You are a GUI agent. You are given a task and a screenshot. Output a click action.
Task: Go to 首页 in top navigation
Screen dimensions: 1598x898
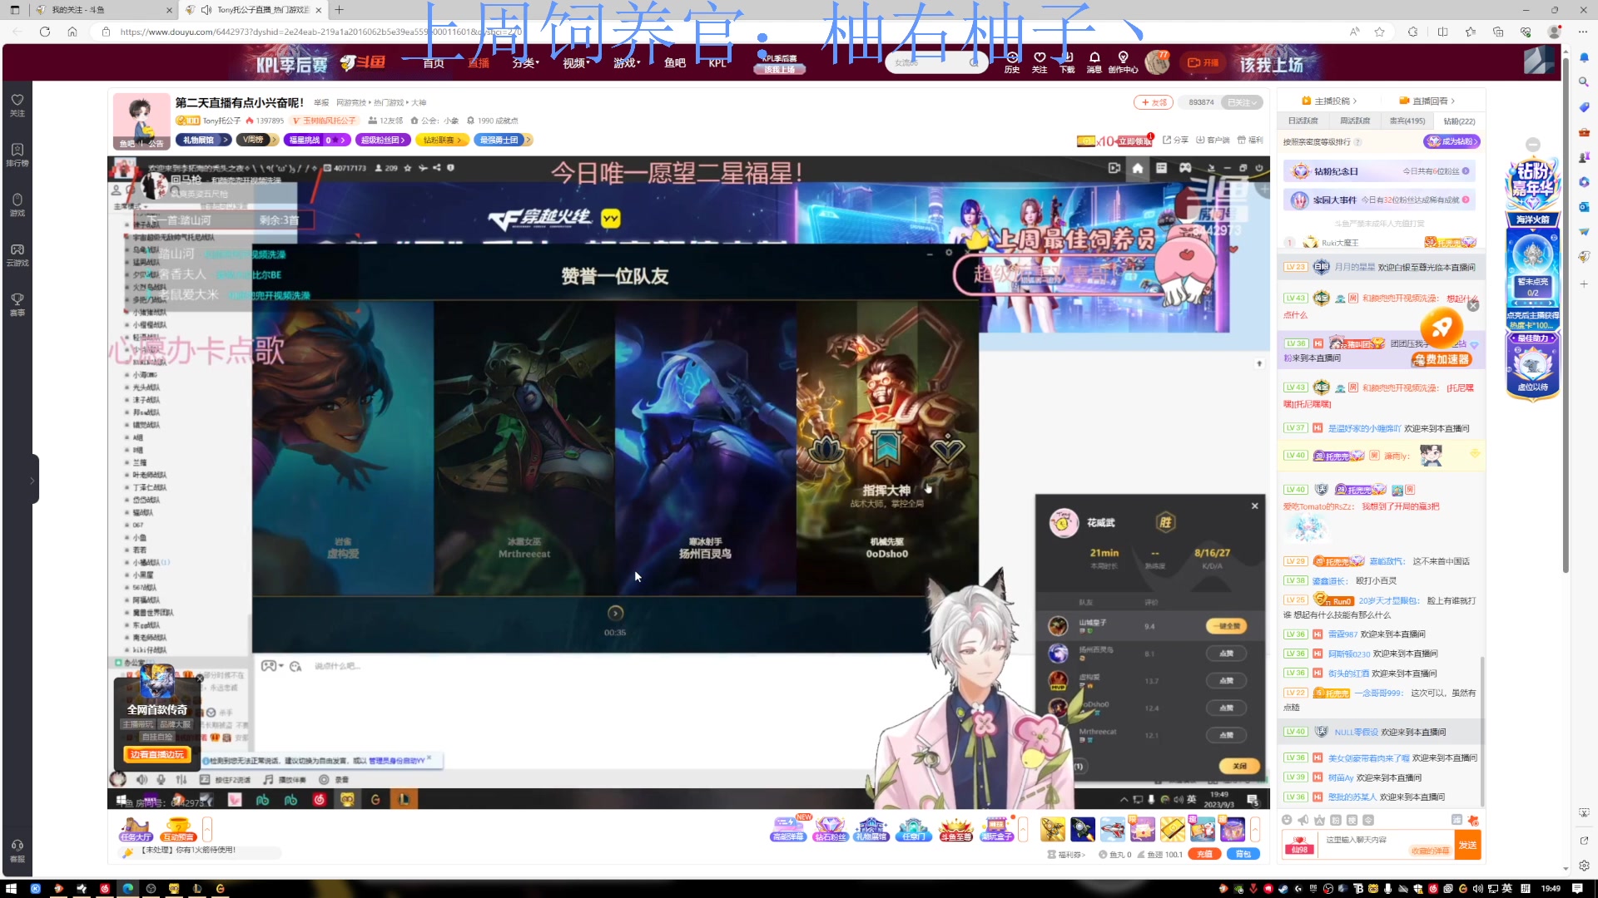434,63
